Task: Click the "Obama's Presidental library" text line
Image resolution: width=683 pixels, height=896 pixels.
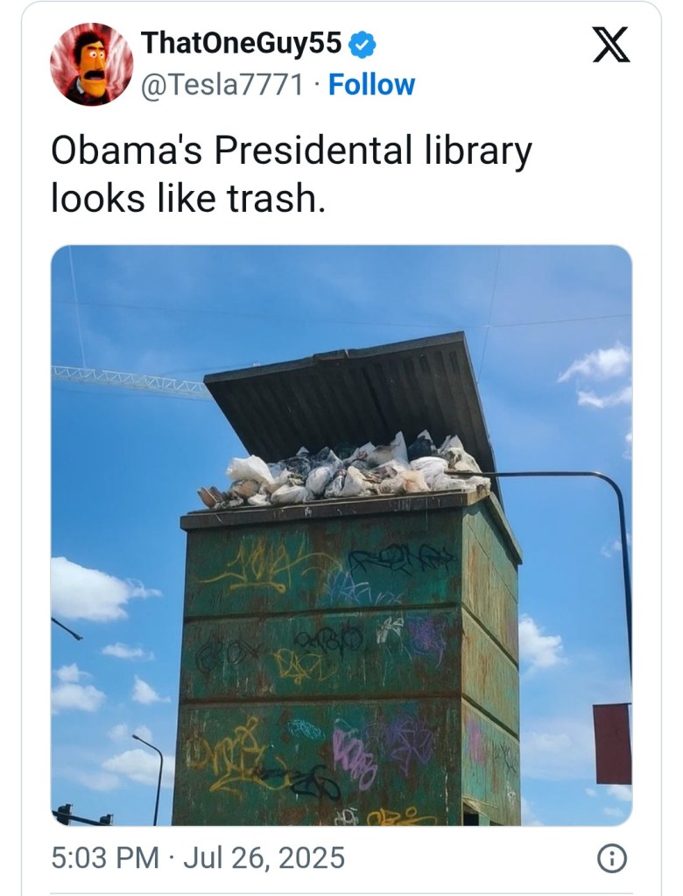Action: 292,151
